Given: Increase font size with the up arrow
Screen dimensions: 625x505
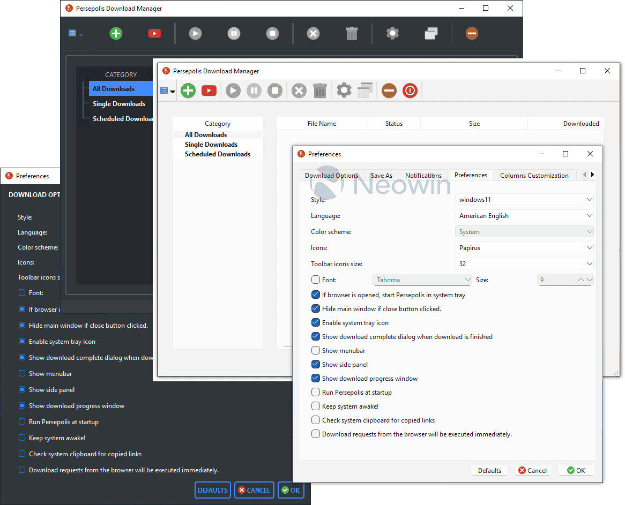Looking at the screenshot, I should point(581,280).
